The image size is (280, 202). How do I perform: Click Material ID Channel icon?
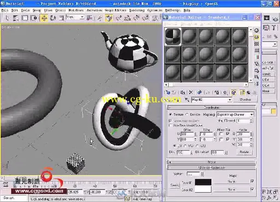pos(225,93)
